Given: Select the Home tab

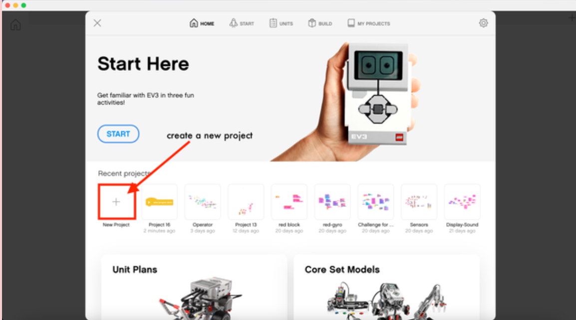Looking at the screenshot, I should 202,23.
